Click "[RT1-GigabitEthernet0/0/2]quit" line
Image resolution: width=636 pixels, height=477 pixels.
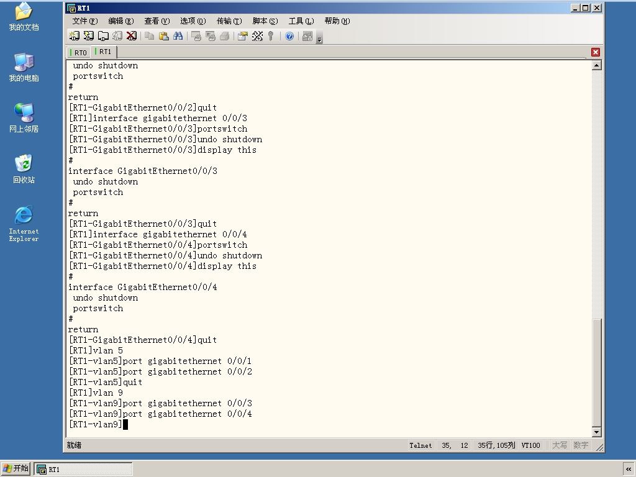pos(143,107)
